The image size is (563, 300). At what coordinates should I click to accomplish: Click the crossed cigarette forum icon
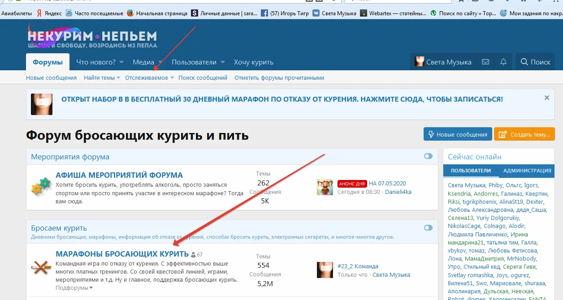[x=41, y=268]
